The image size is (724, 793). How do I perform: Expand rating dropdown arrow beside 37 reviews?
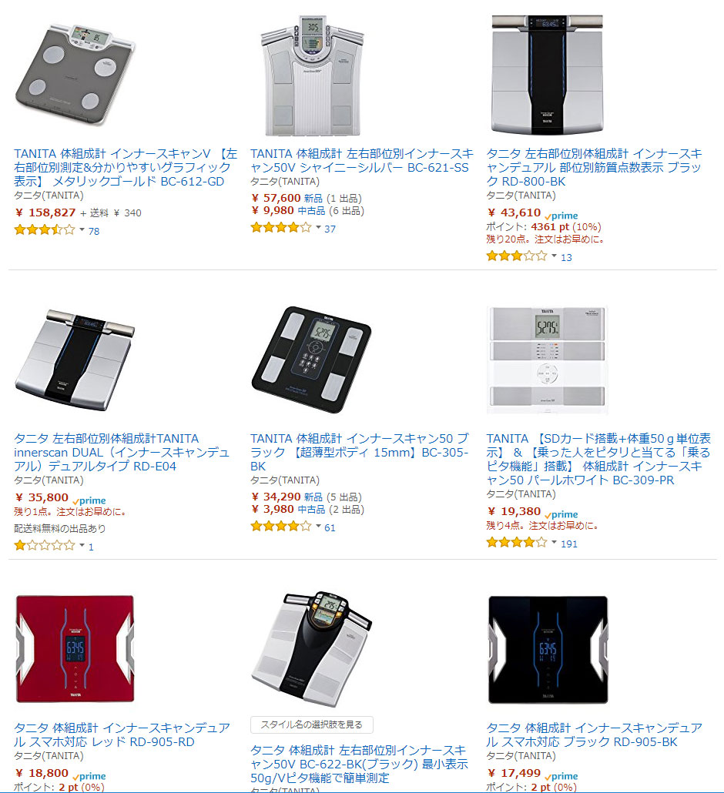click(x=318, y=228)
